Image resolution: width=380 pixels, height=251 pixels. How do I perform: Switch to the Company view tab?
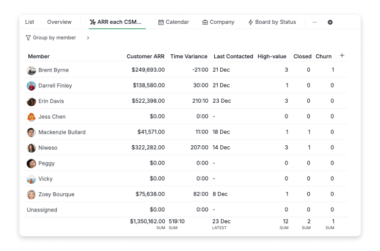(x=218, y=22)
